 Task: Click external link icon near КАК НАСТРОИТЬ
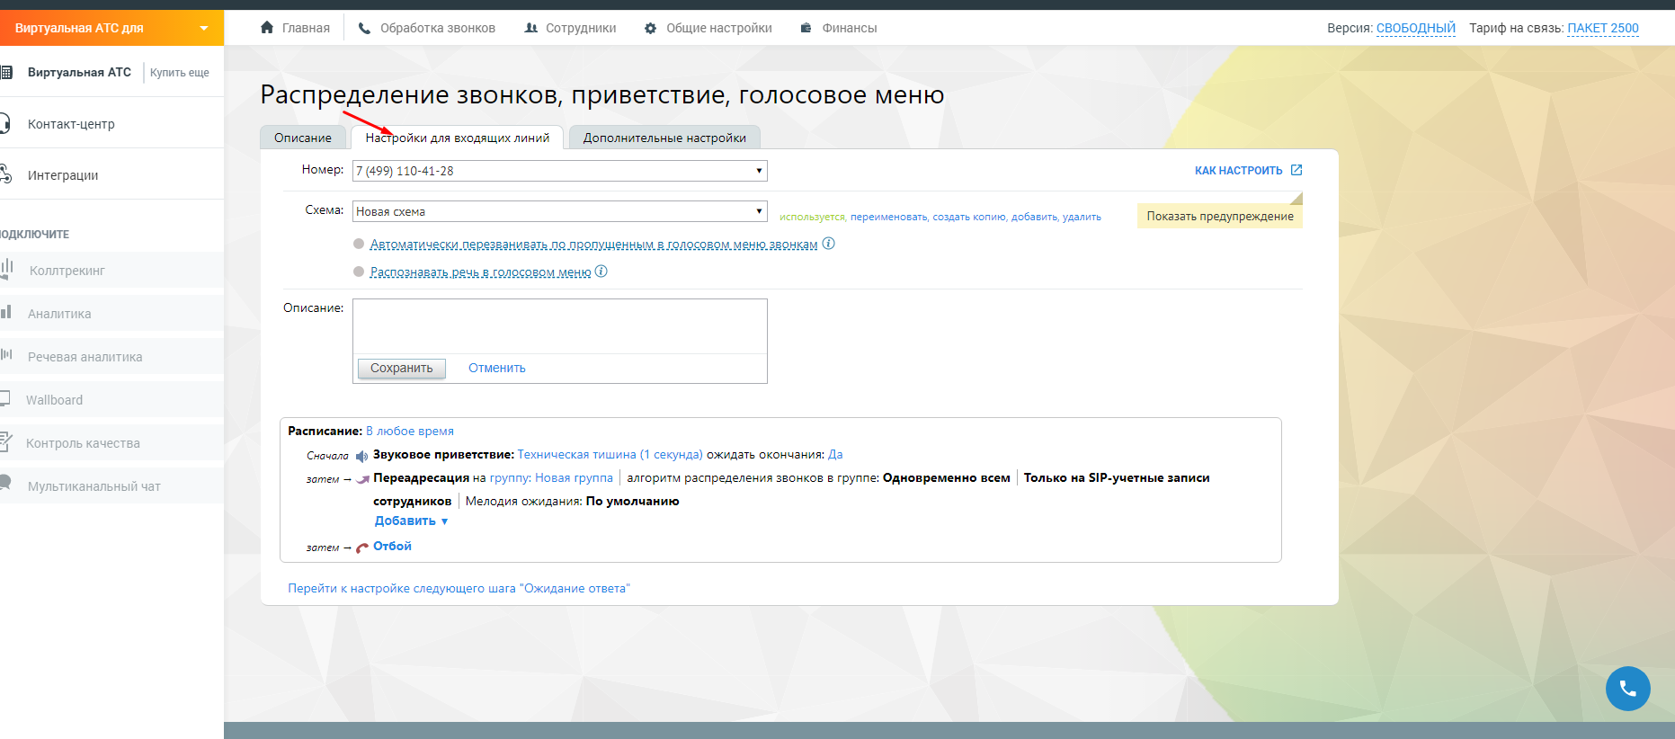click(1296, 170)
